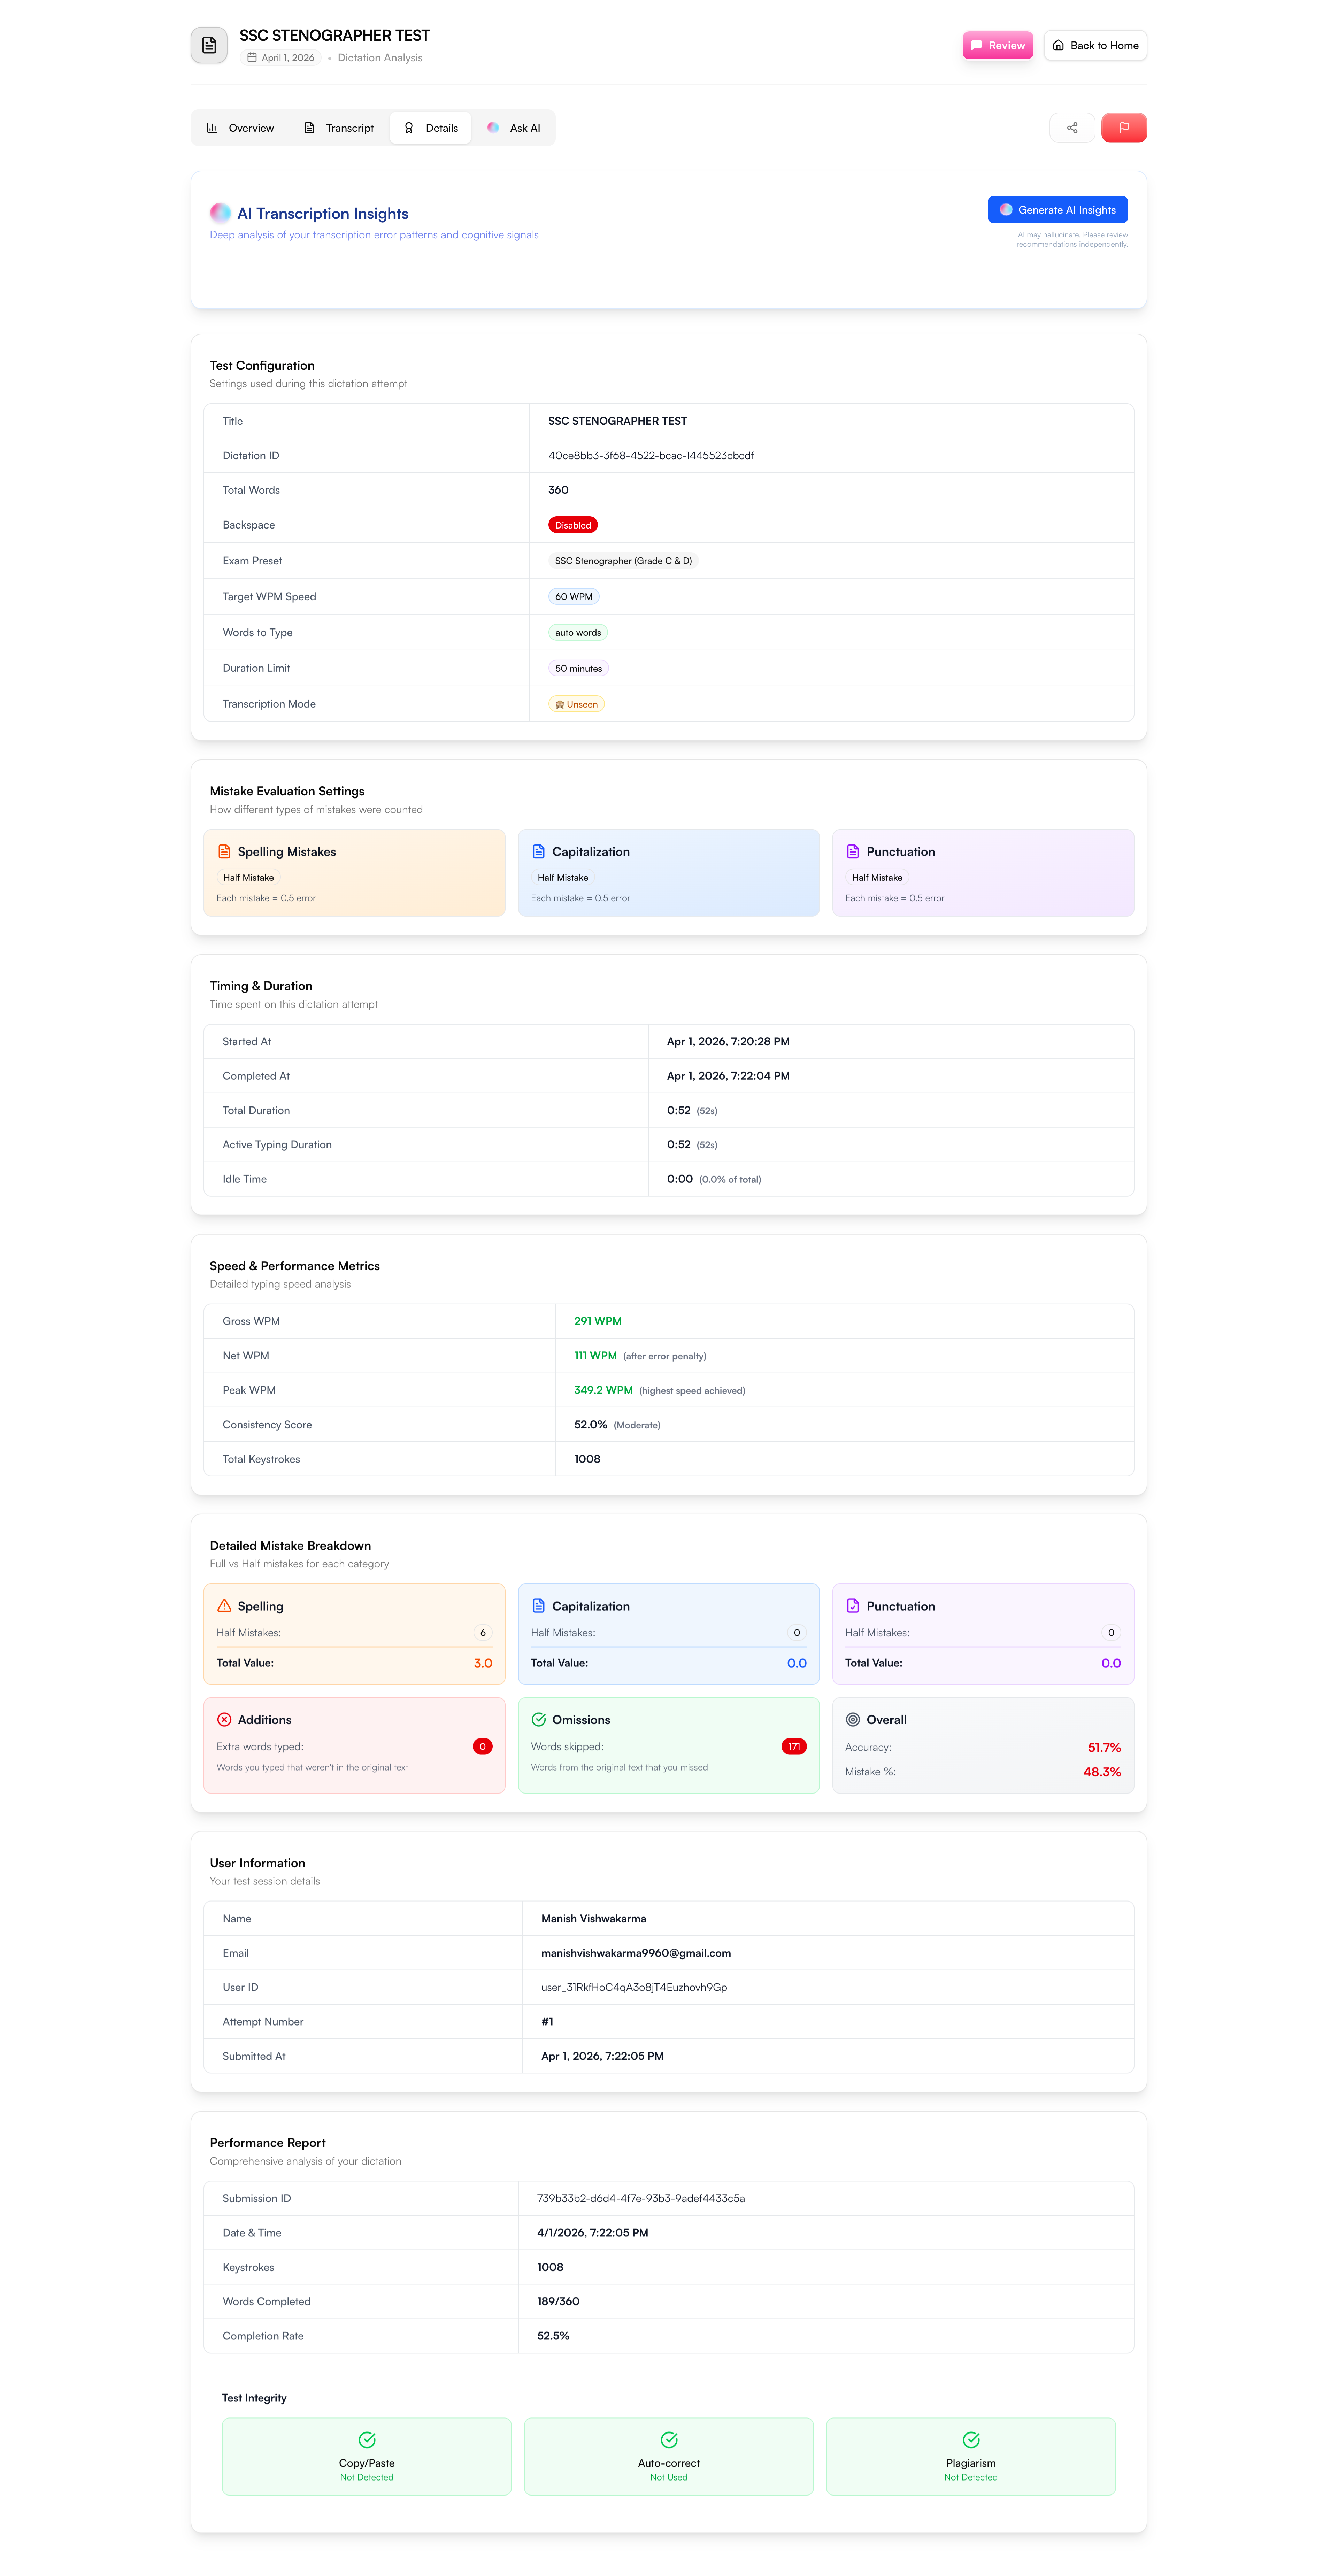Click the document icon beside the page title
Image resolution: width=1338 pixels, height=2576 pixels.
[209, 45]
